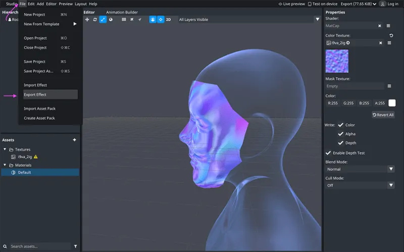Screen dimensions: 404x252
Task: Select the Rotate tool in the editor toolbar
Action: pyautogui.click(x=95, y=20)
